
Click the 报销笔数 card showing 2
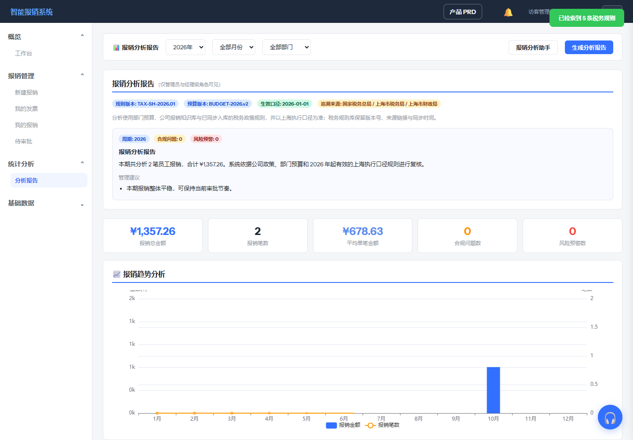tap(258, 235)
